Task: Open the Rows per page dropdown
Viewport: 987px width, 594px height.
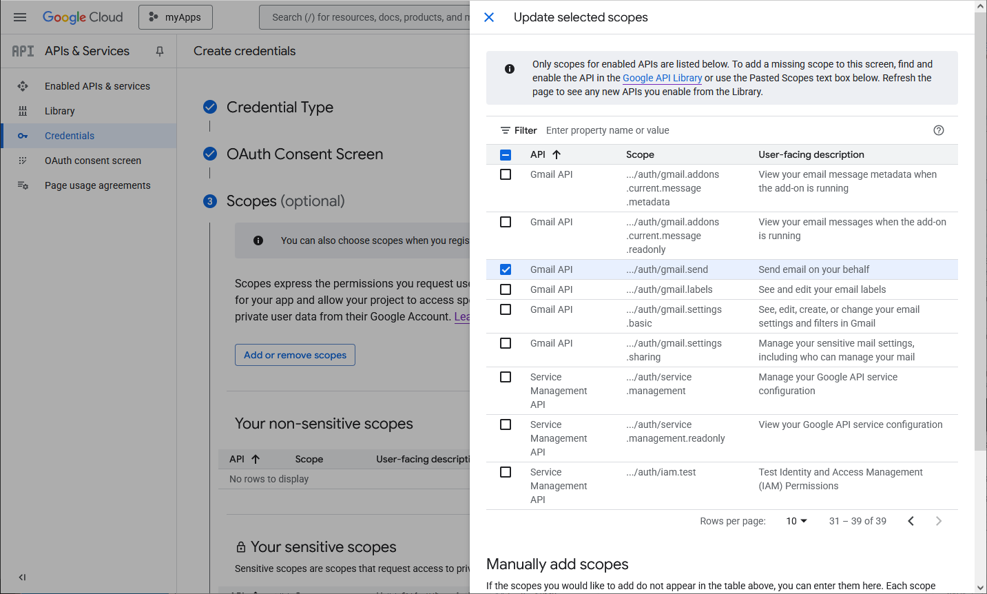Action: click(796, 521)
